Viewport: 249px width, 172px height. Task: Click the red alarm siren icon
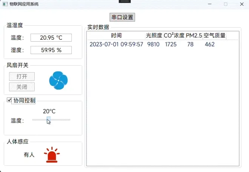(52, 155)
